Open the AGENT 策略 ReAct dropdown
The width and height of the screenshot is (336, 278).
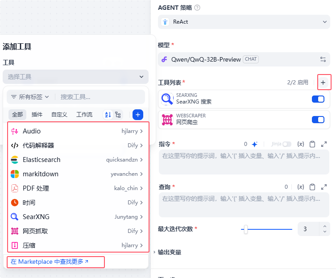tap(244, 22)
